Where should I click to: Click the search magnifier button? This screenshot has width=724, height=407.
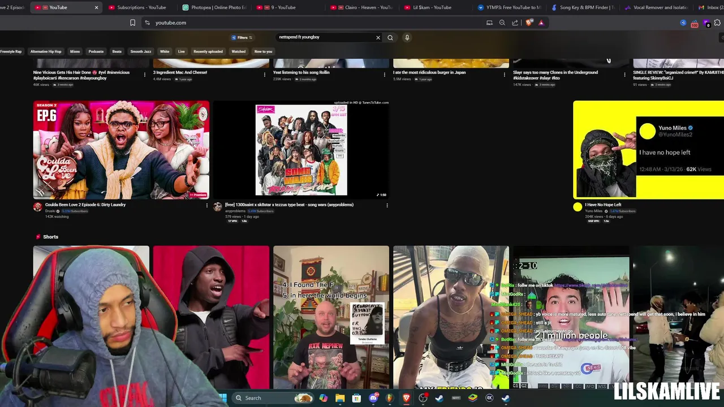[x=390, y=37]
